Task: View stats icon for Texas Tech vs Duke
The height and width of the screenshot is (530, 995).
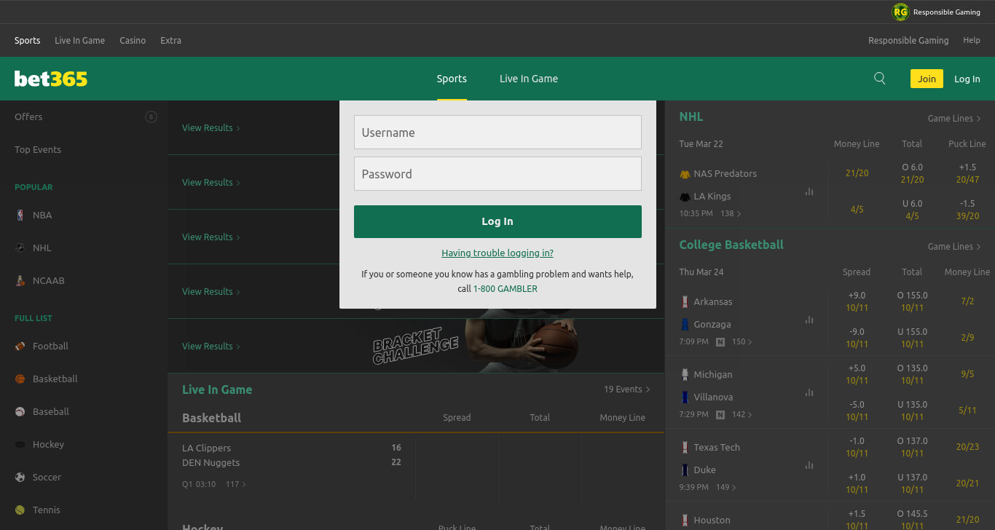Action: [809, 465]
